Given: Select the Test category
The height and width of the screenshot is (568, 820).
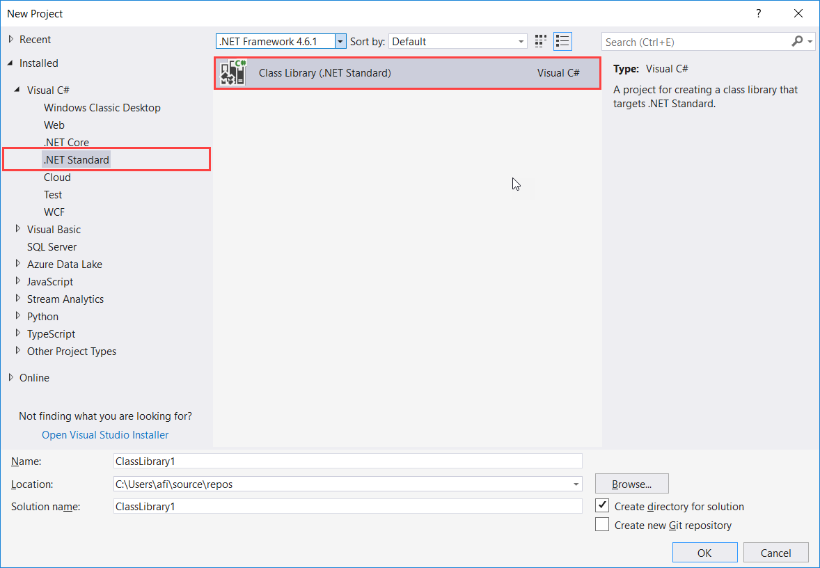Looking at the screenshot, I should [x=53, y=195].
